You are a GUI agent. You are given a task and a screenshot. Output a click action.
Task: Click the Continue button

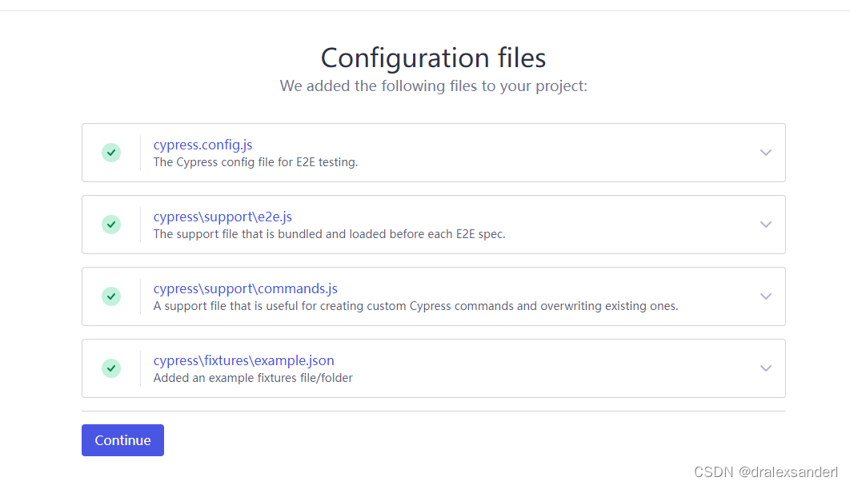click(x=123, y=440)
